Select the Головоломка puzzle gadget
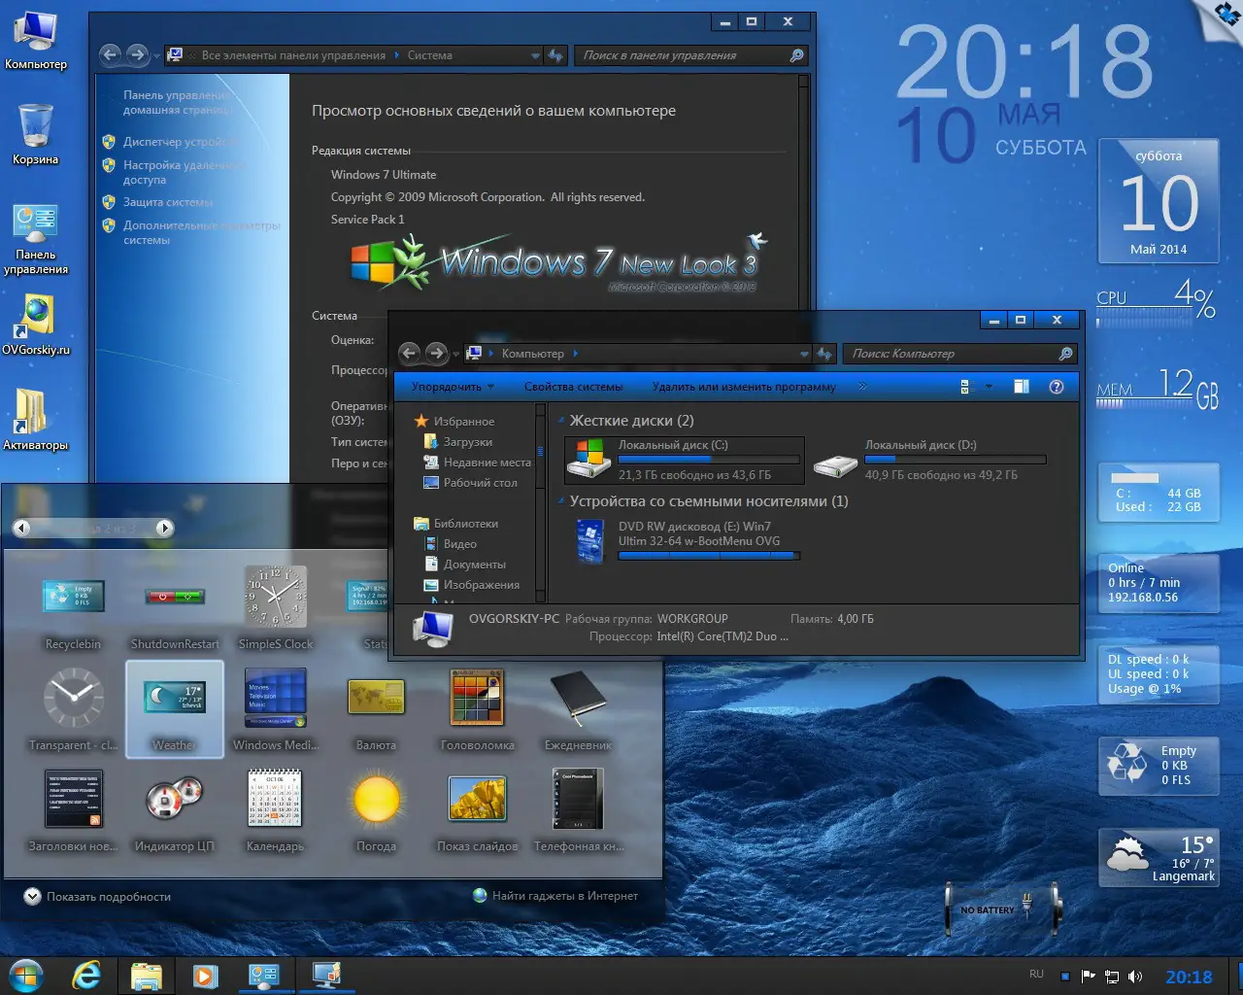 [477, 699]
